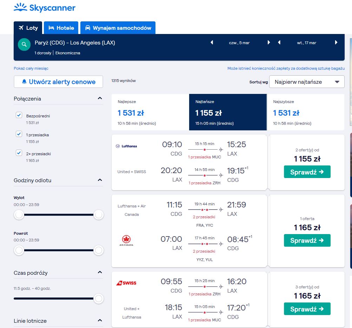Image resolution: width=352 pixels, height=328 pixels.
Task: Click the United + SWISS carrier text
Action: click(132, 172)
